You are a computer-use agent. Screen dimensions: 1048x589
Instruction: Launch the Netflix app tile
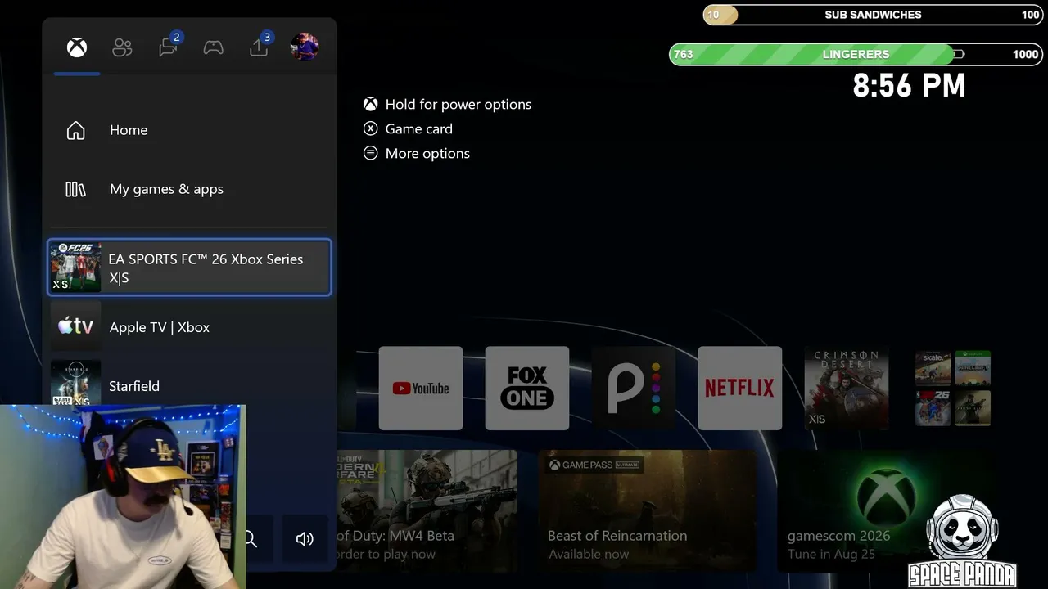pos(740,388)
